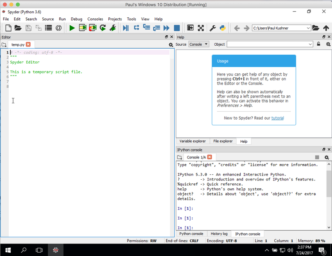The width and height of the screenshot is (332, 256).
Task: Re-run last script icon
Action: pos(103,28)
